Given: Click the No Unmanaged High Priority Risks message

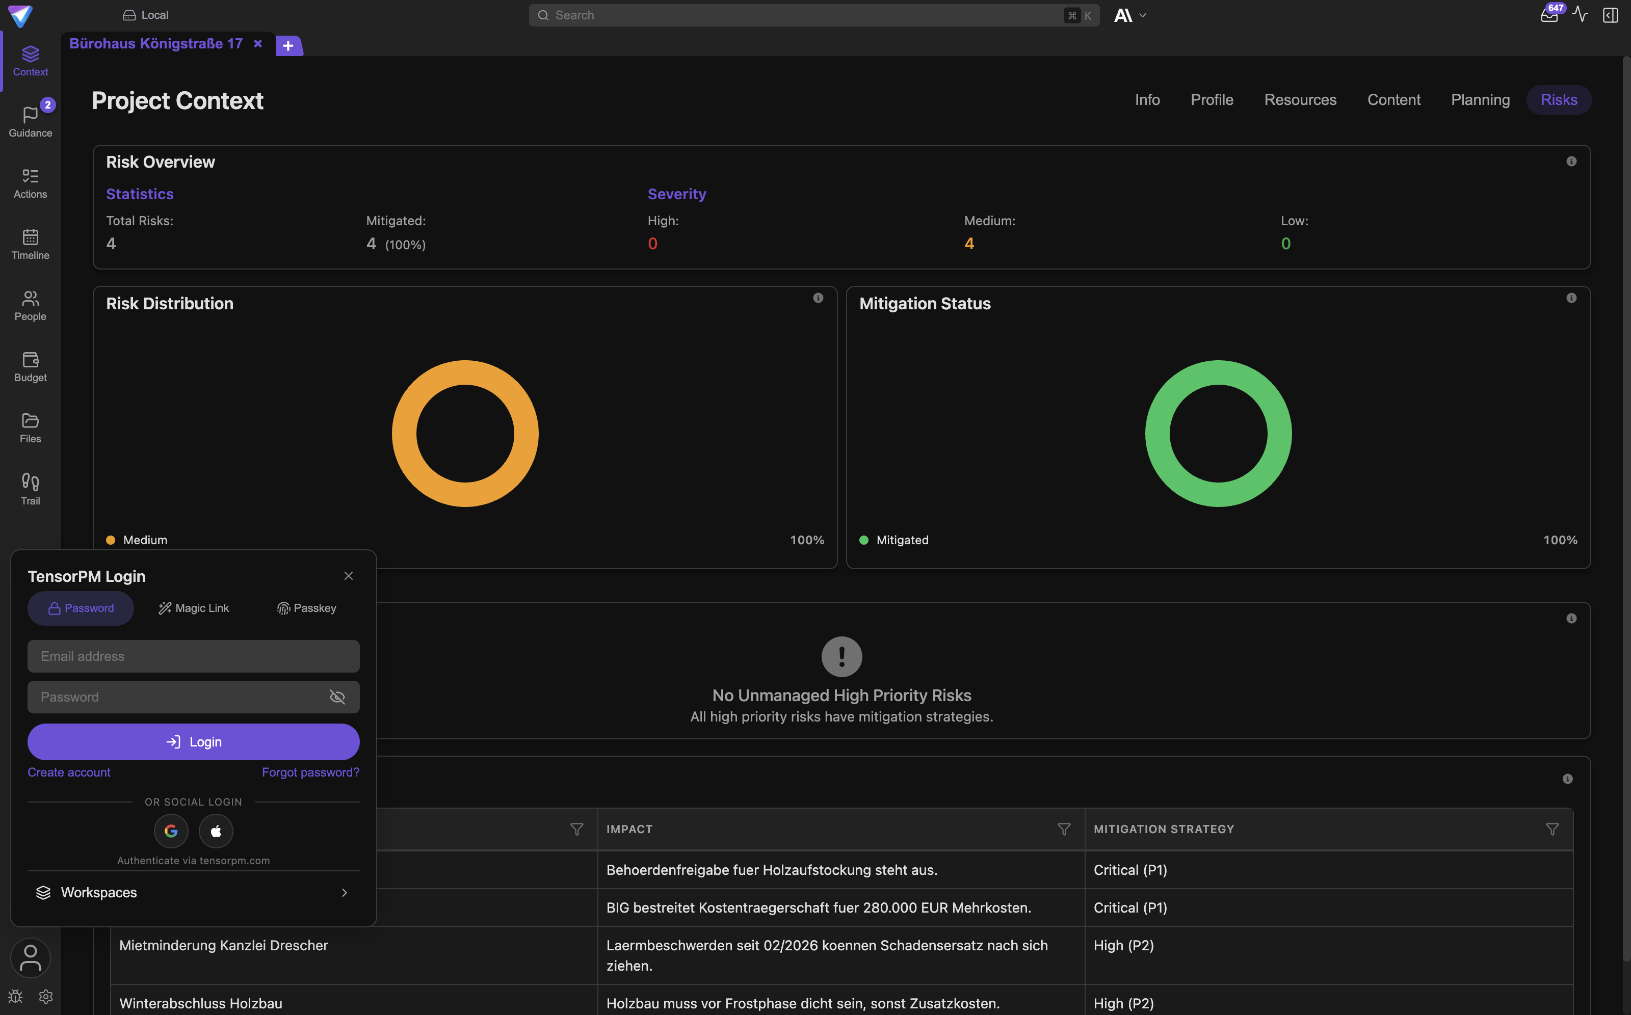Looking at the screenshot, I should [x=841, y=696].
